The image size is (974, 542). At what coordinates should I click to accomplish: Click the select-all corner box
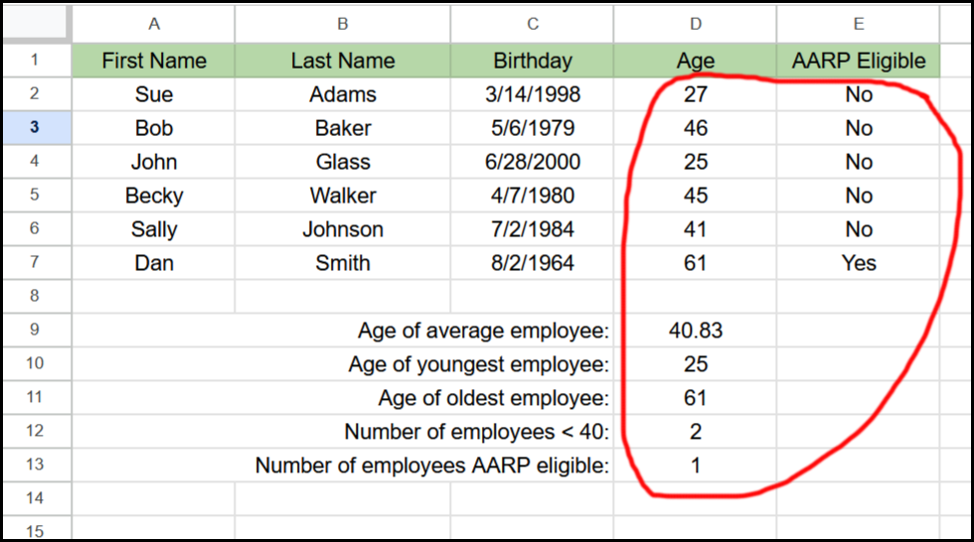pos(36,24)
